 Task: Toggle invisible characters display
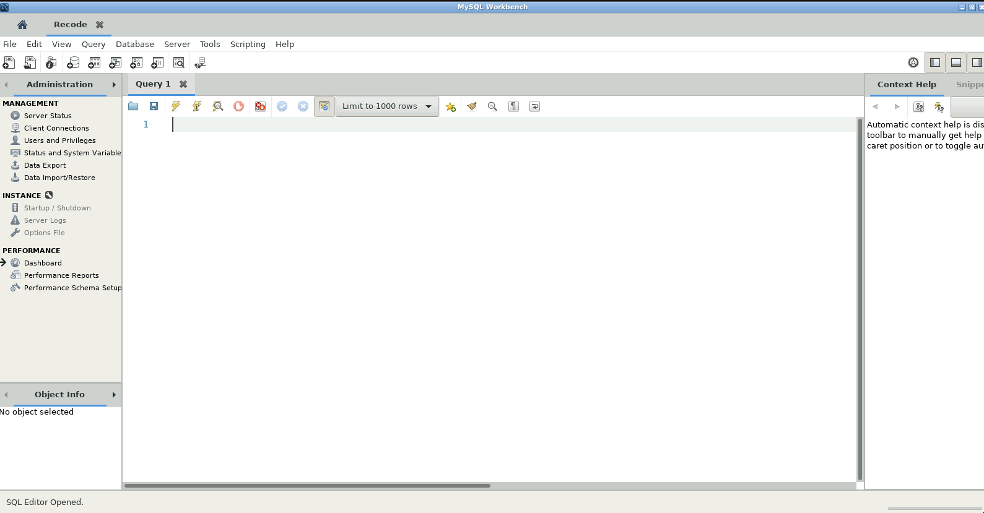click(x=513, y=106)
